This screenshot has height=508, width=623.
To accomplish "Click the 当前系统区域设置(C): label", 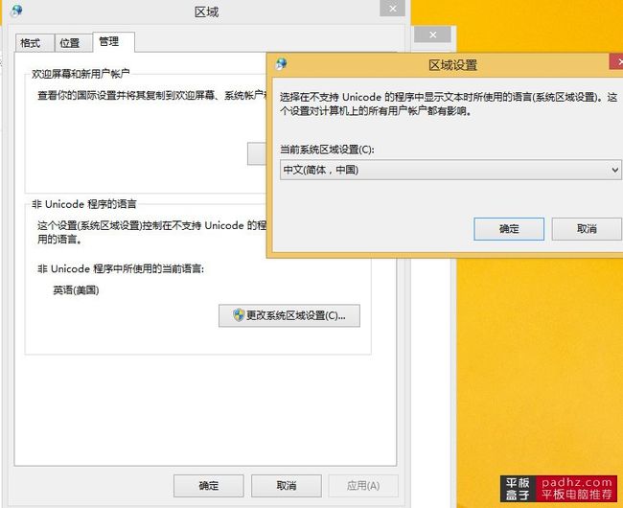I will (x=327, y=150).
